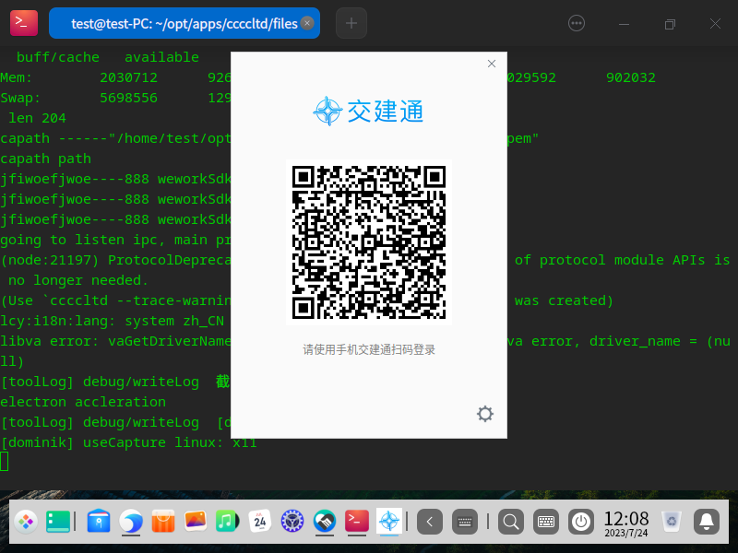Close the 交建通 login dialog
The height and width of the screenshot is (553, 738).
[x=492, y=64]
